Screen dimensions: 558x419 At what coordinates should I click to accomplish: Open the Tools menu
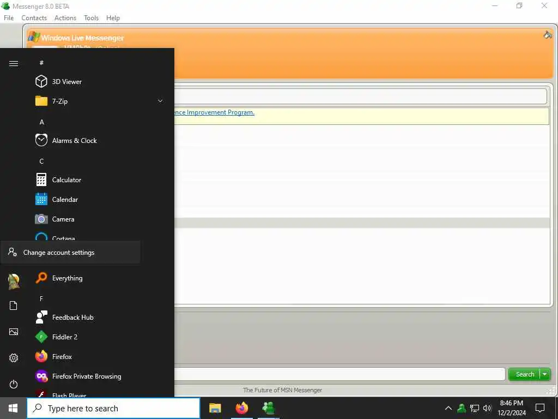click(91, 18)
